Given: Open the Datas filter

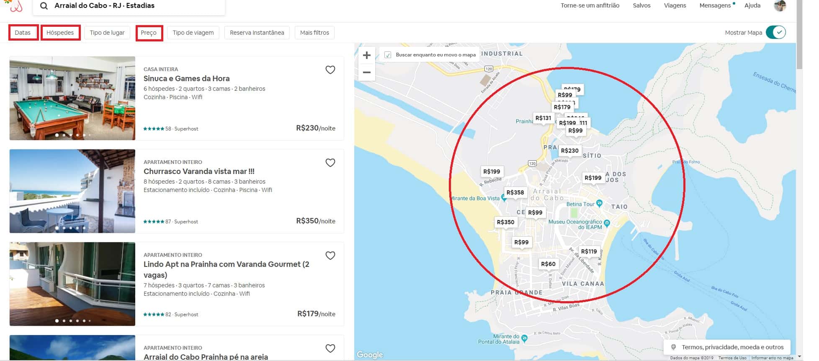Looking at the screenshot, I should click(23, 33).
